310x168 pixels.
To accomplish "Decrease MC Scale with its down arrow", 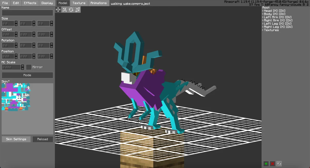I will pyautogui.click(x=22, y=69).
